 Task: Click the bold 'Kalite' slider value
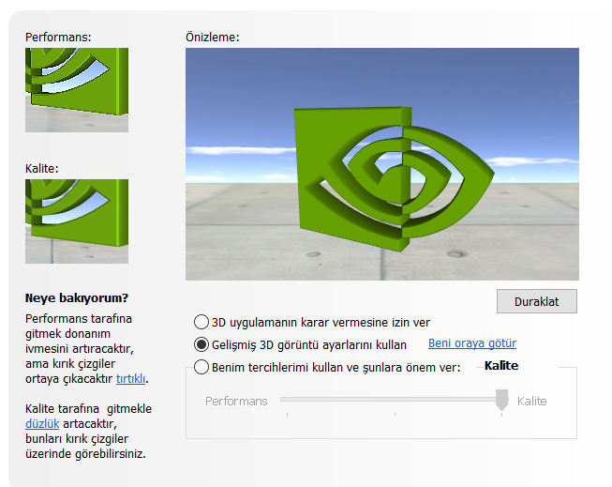coord(501,365)
